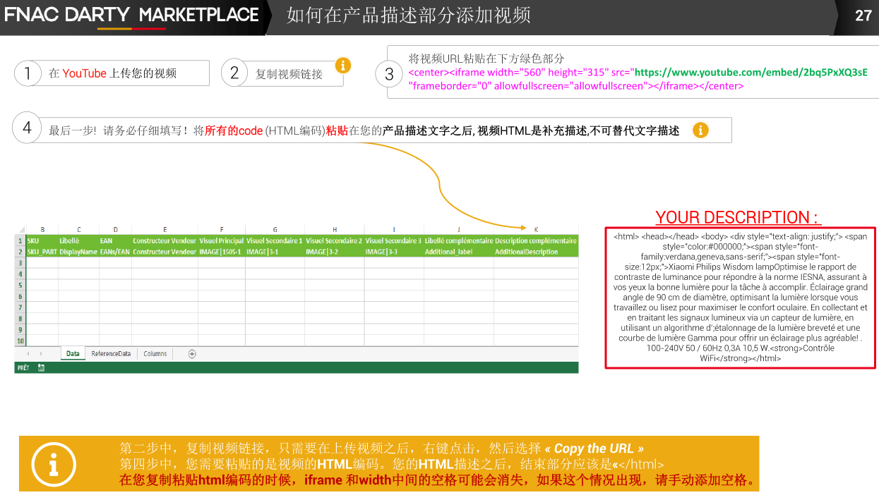Click the large info icon in orange banner
The height and width of the screenshot is (495, 879).
[54, 465]
